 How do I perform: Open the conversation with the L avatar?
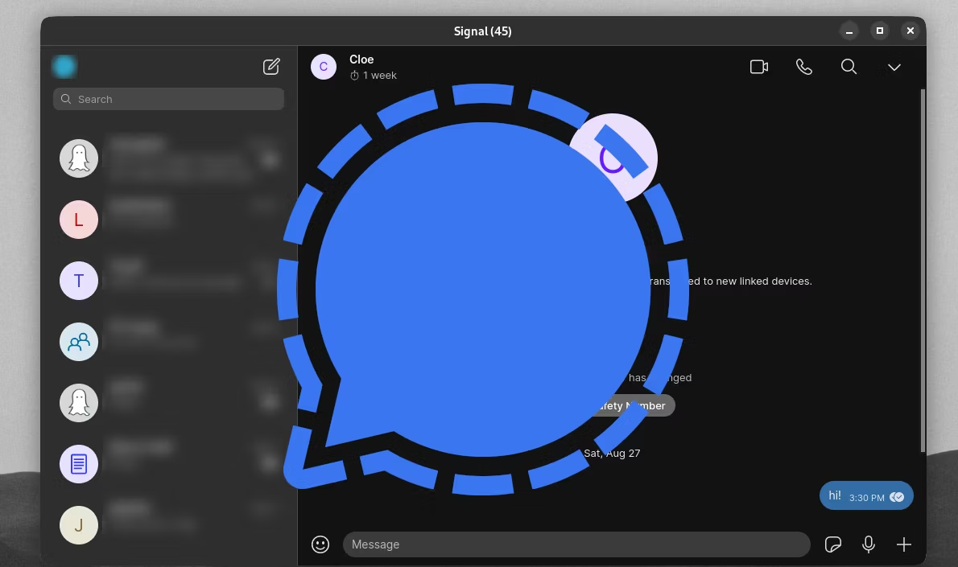pos(168,220)
